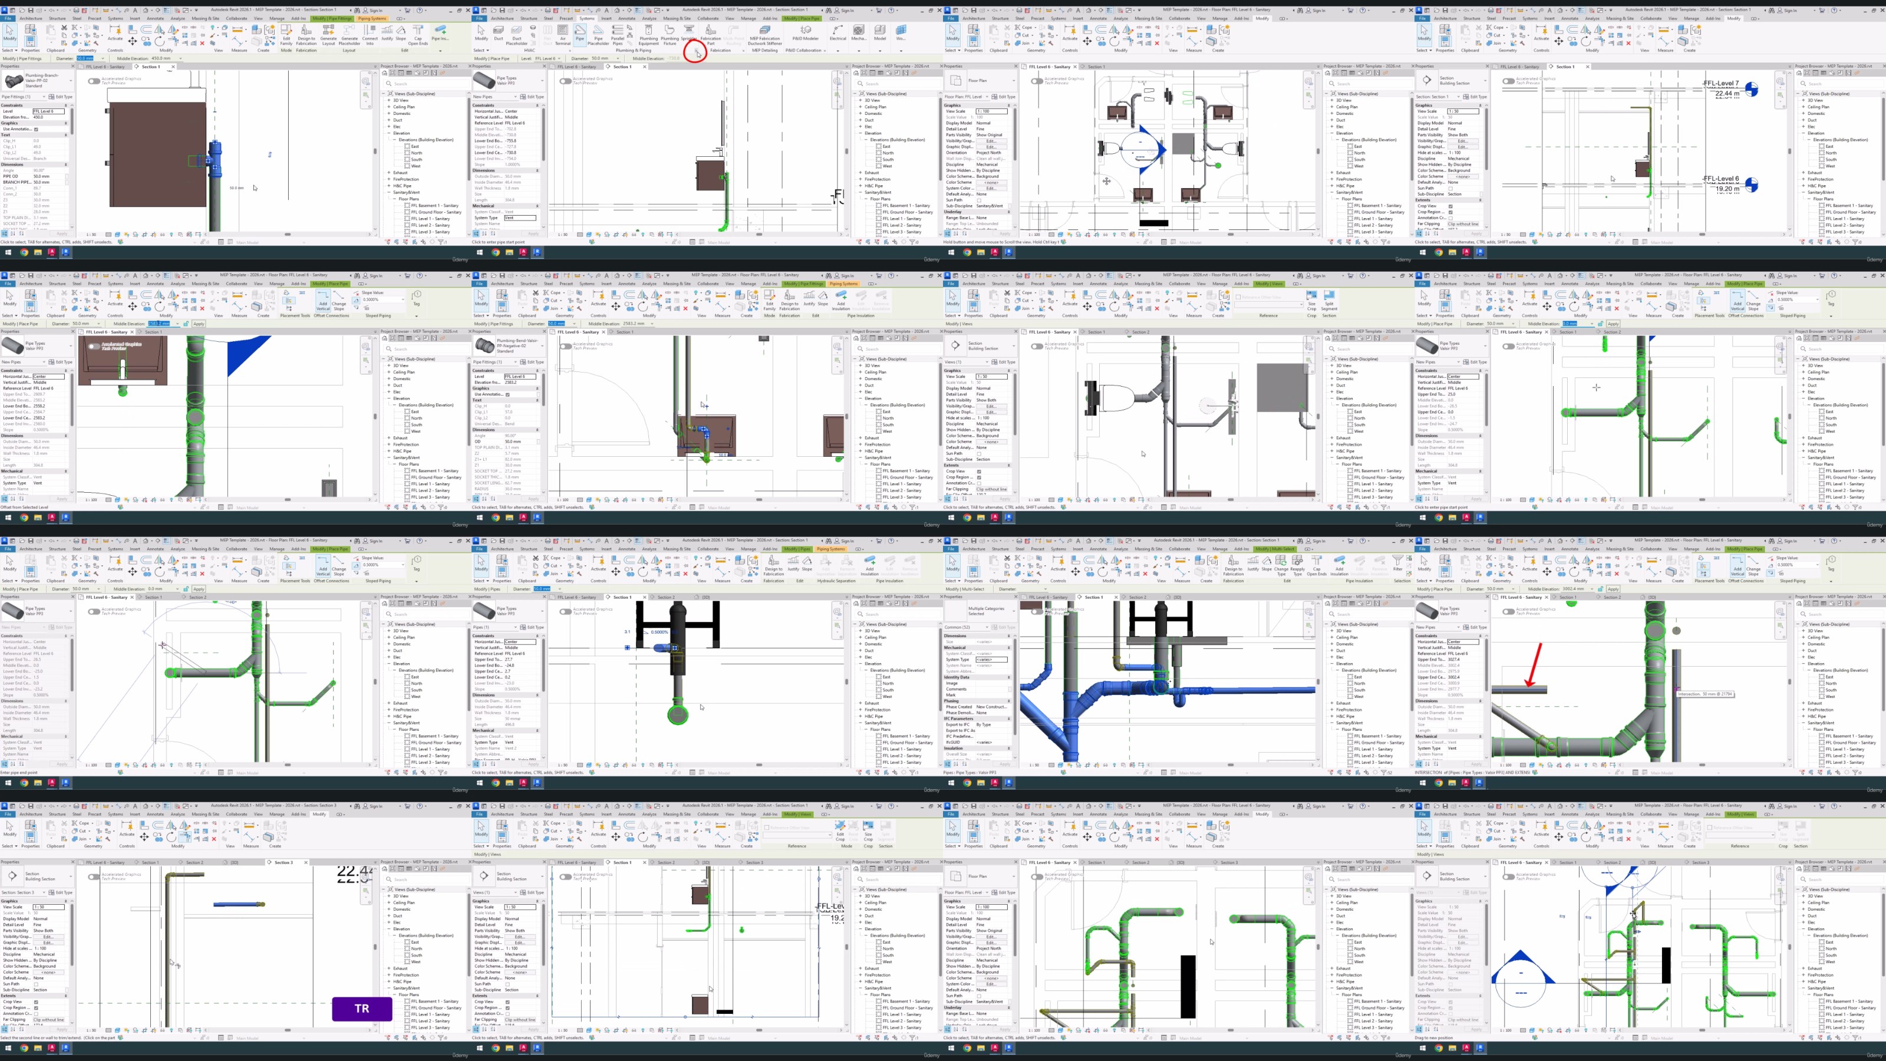Uncheck Crop View in Section 3 properties
The height and width of the screenshot is (1061, 1886).
[36, 1001]
